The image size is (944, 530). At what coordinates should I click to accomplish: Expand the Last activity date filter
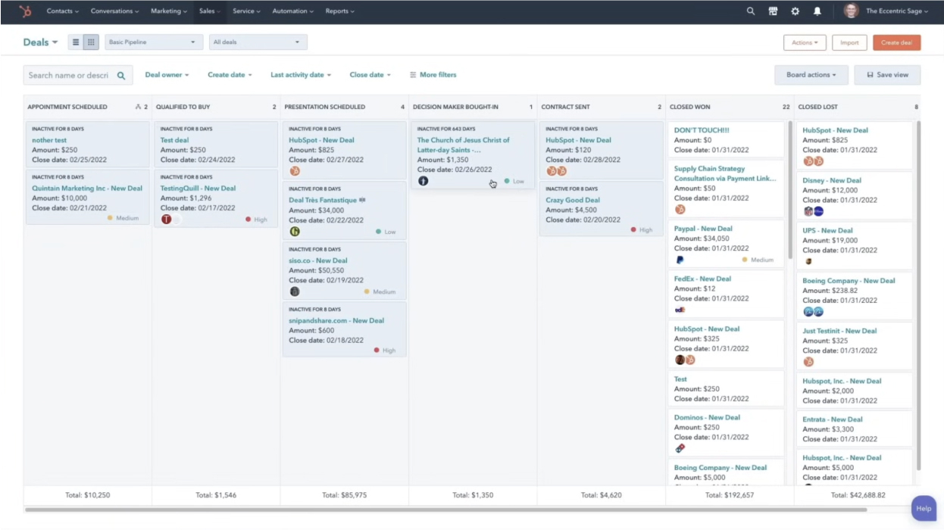[x=301, y=75]
